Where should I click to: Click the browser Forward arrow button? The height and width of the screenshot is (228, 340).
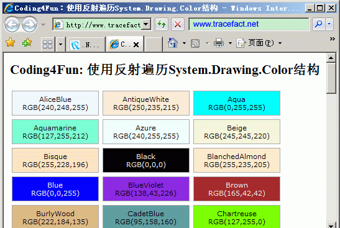pos(29,25)
